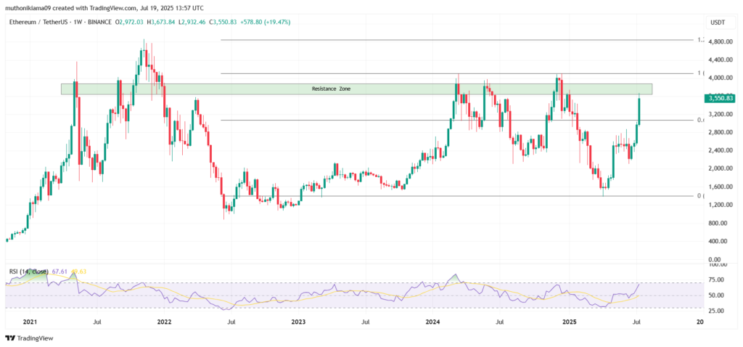The width and height of the screenshot is (743, 347).
Task: Click the yellow RSI average value 49.63
Action: pyautogui.click(x=78, y=272)
